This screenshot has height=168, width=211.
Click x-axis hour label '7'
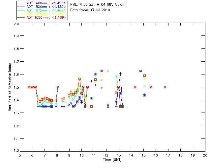tap(45, 155)
